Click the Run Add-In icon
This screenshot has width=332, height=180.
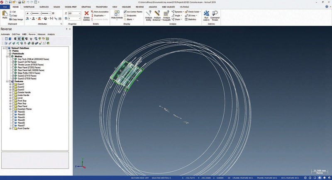[206, 14]
